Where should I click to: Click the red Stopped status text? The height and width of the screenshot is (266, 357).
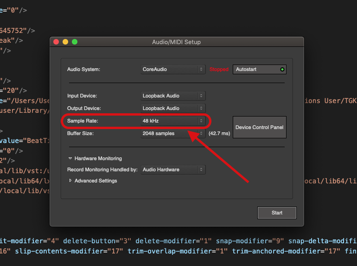(219, 70)
